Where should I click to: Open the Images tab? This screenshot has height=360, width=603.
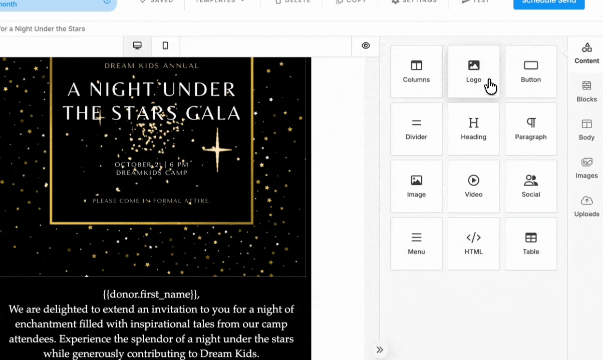coord(586,168)
